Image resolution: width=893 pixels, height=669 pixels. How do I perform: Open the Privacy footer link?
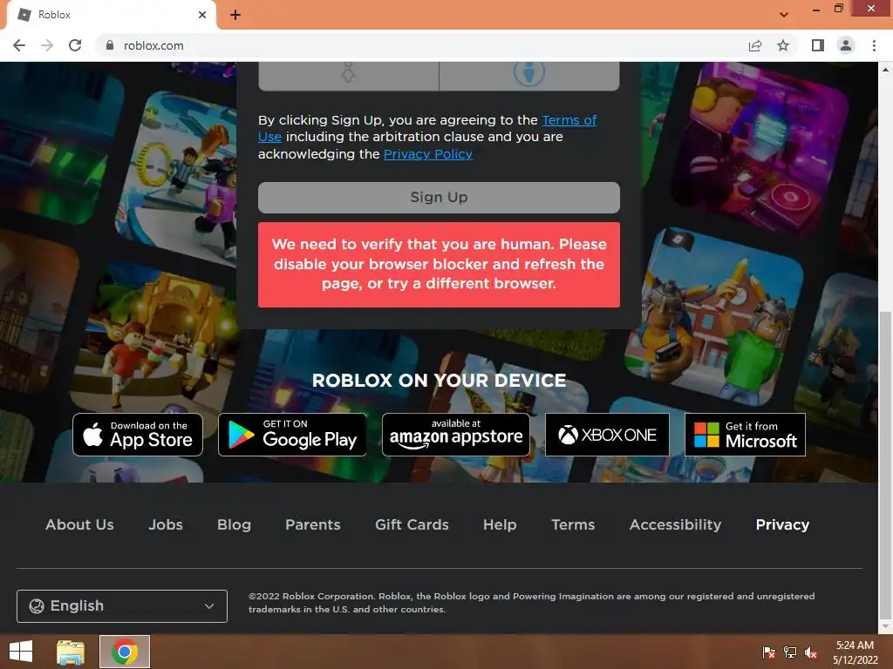click(782, 524)
